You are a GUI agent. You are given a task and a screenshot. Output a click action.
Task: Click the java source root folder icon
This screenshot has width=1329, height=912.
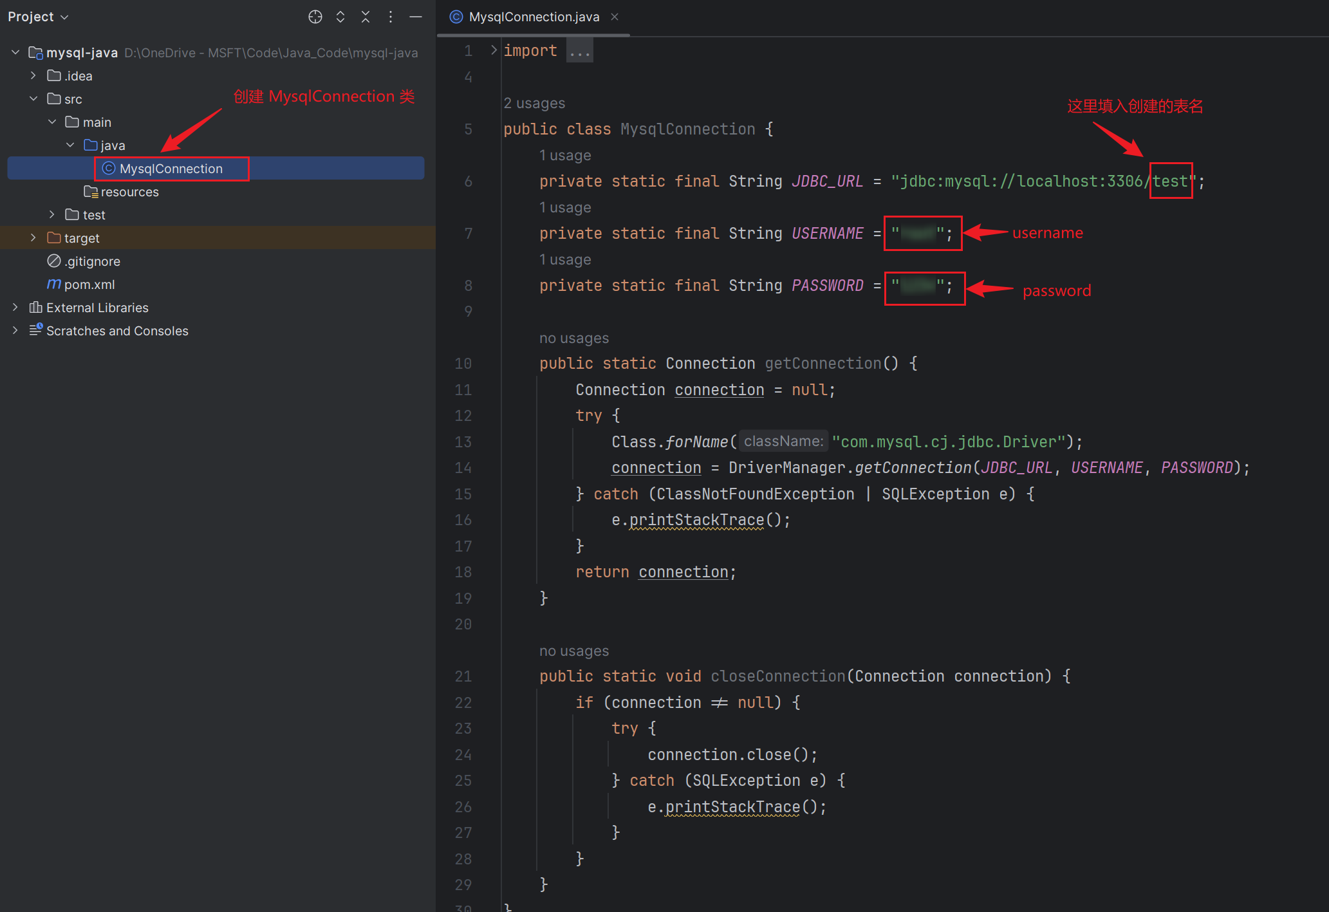pos(91,145)
